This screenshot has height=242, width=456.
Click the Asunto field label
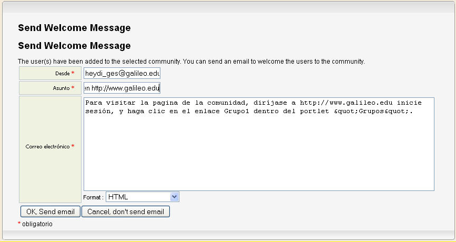tap(61, 88)
